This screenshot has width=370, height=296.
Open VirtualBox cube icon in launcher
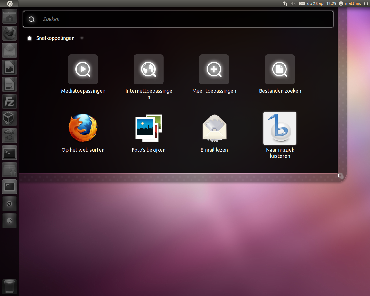point(10,119)
